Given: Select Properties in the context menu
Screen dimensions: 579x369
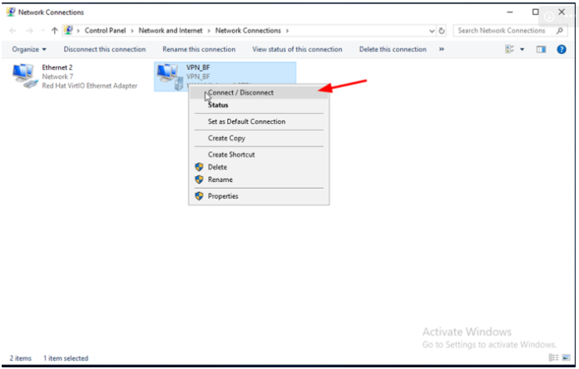Looking at the screenshot, I should click(223, 196).
